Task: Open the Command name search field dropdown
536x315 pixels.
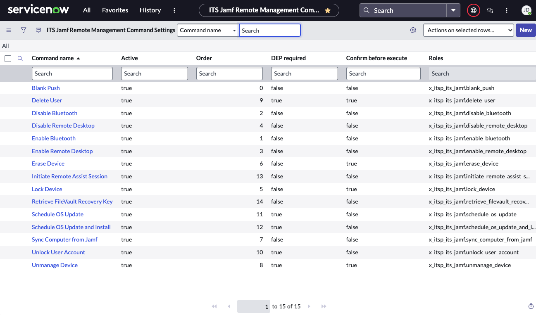Action: point(208,30)
